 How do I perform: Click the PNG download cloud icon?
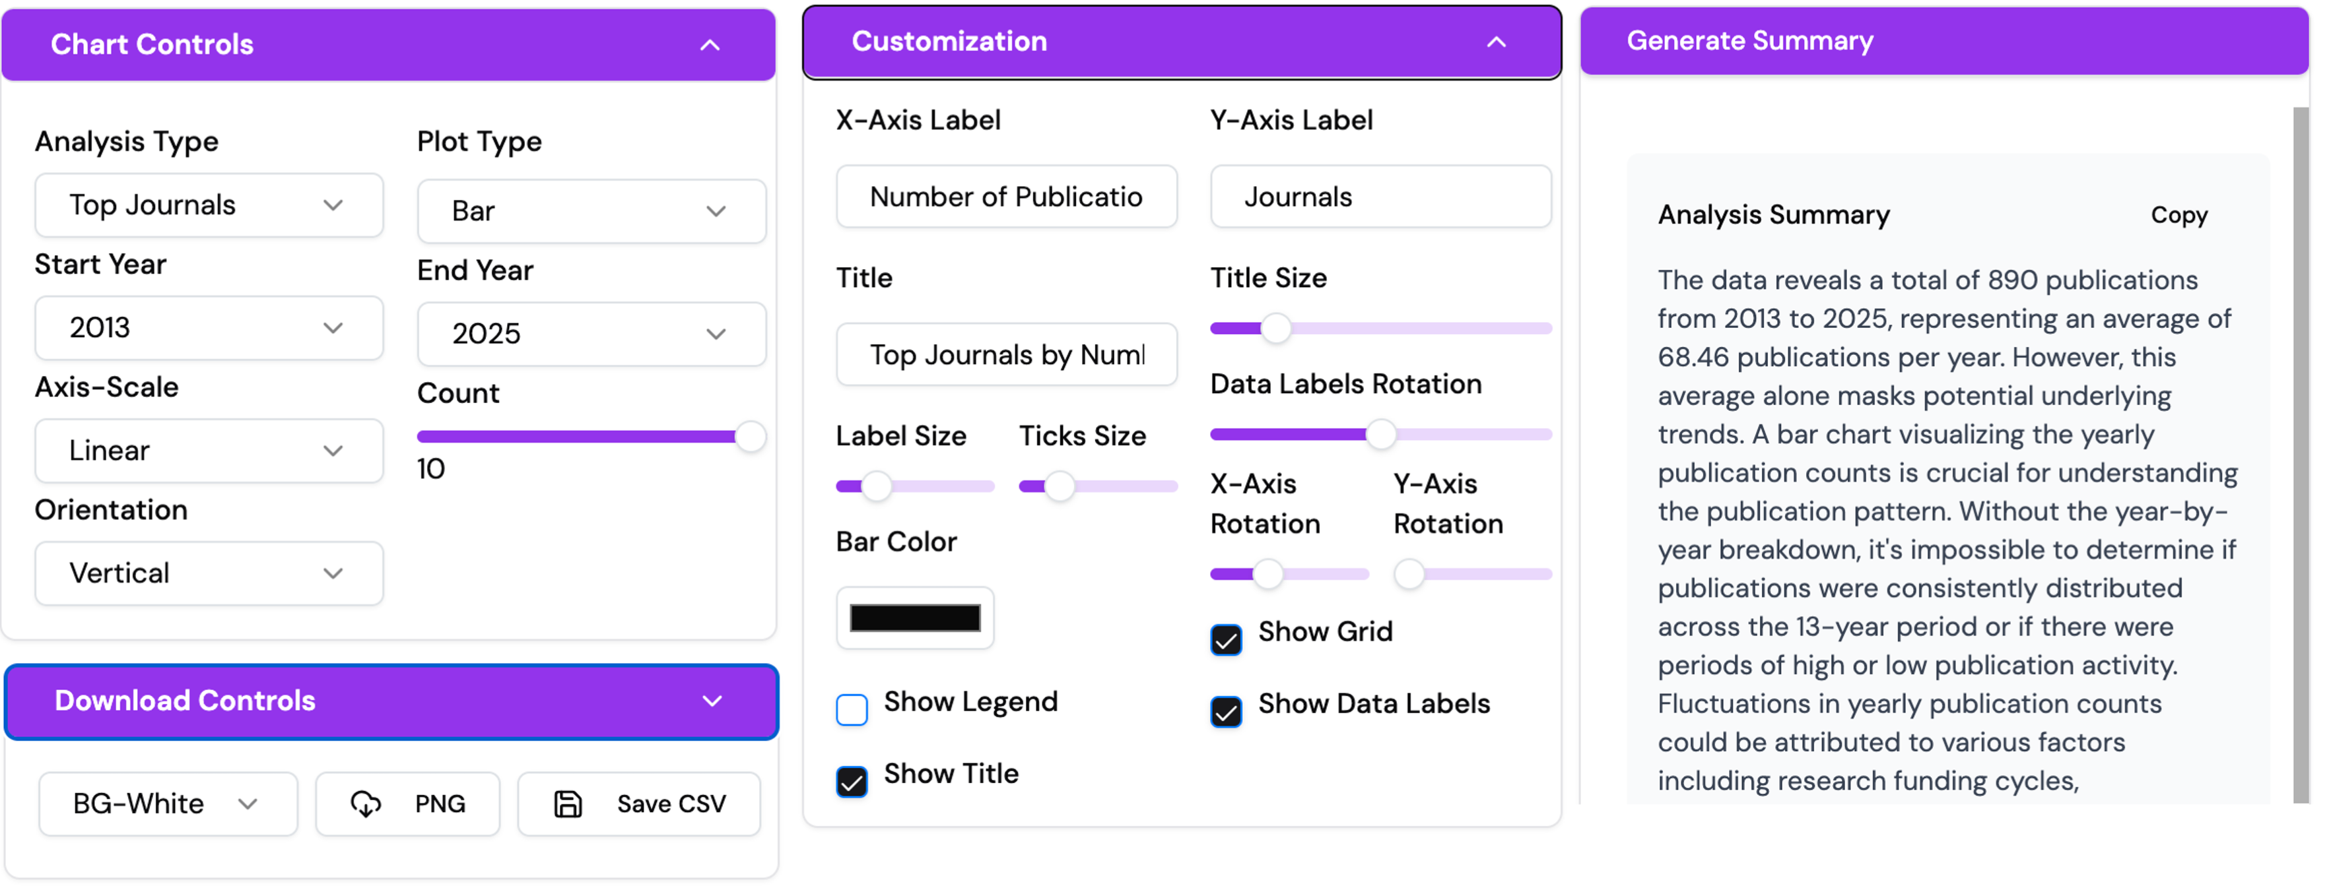click(x=365, y=803)
